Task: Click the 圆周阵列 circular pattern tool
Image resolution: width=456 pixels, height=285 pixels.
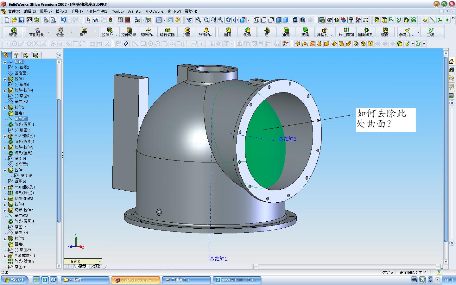Action: pyautogui.click(x=365, y=32)
